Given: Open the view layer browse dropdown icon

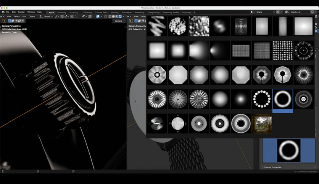Looking at the screenshot, I should pyautogui.click(x=287, y=12).
